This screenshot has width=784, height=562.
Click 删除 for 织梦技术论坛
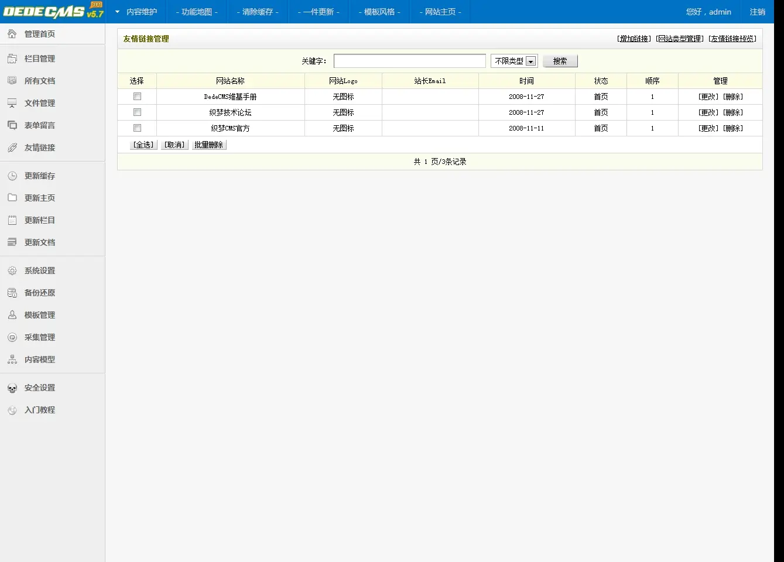[733, 112]
